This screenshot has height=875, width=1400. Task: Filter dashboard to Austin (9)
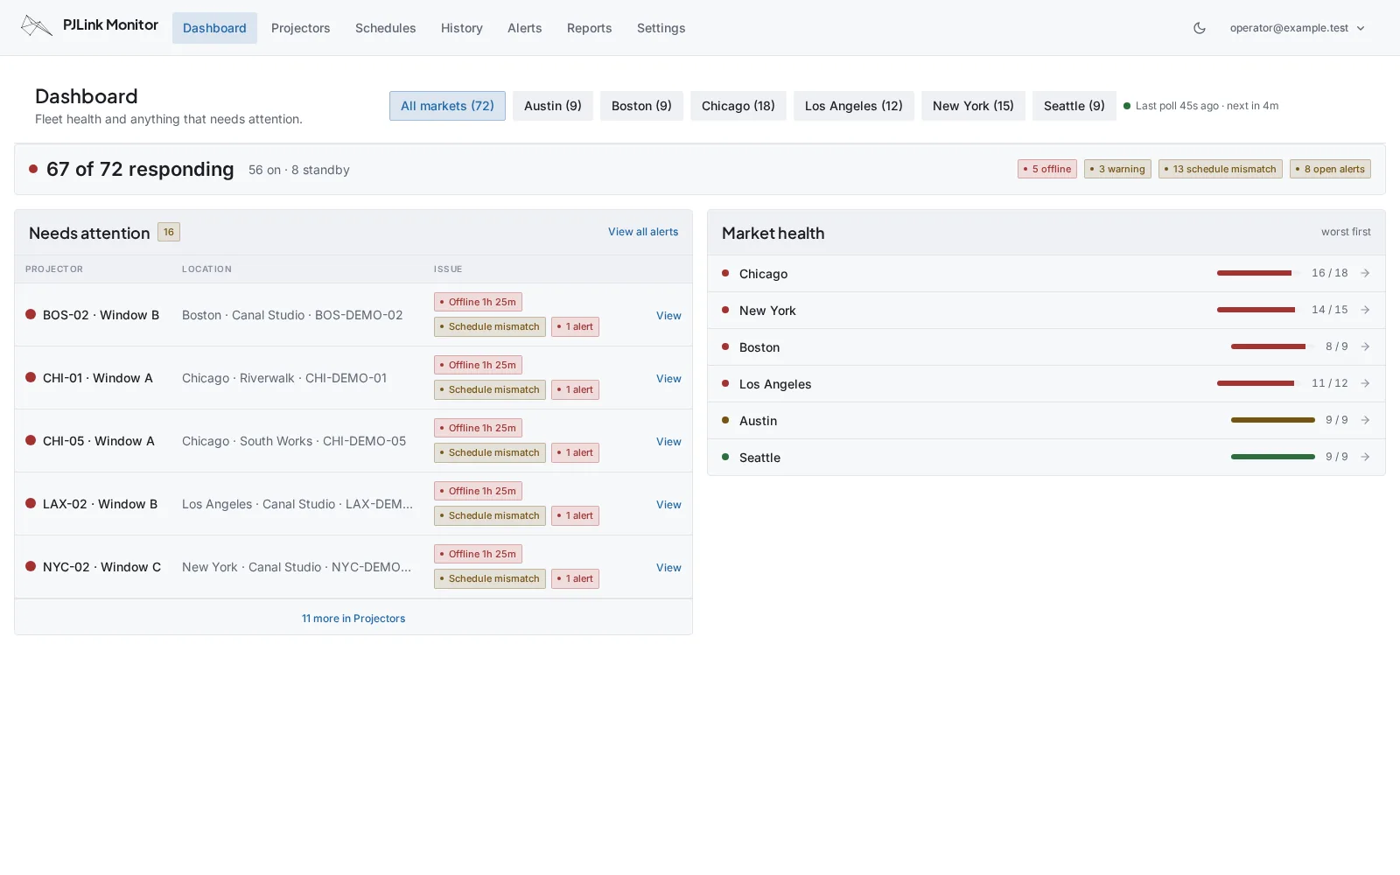[x=553, y=106]
